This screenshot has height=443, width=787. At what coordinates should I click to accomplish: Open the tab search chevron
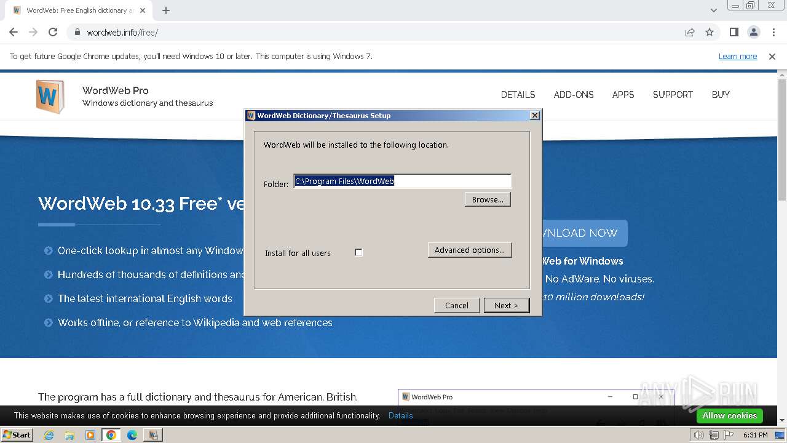pos(713,10)
